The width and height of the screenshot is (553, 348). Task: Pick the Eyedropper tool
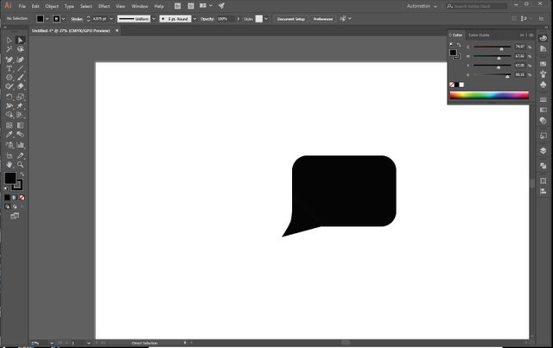[10, 135]
